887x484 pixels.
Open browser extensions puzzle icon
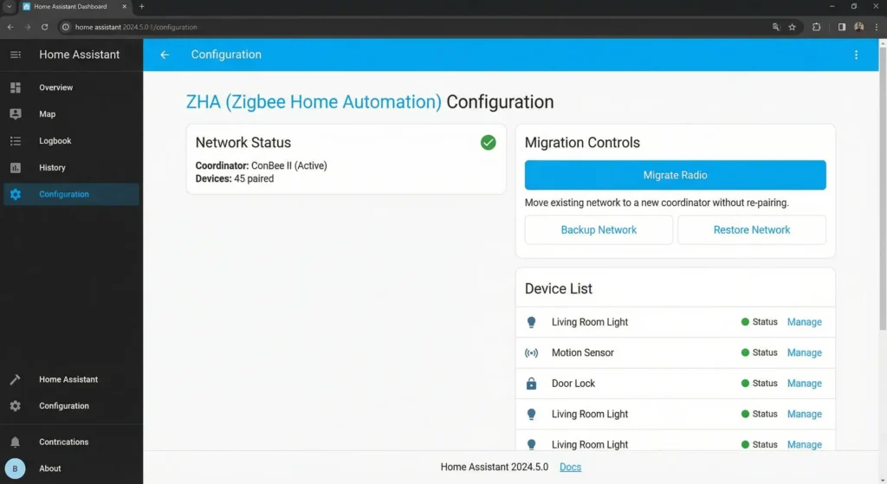click(816, 27)
